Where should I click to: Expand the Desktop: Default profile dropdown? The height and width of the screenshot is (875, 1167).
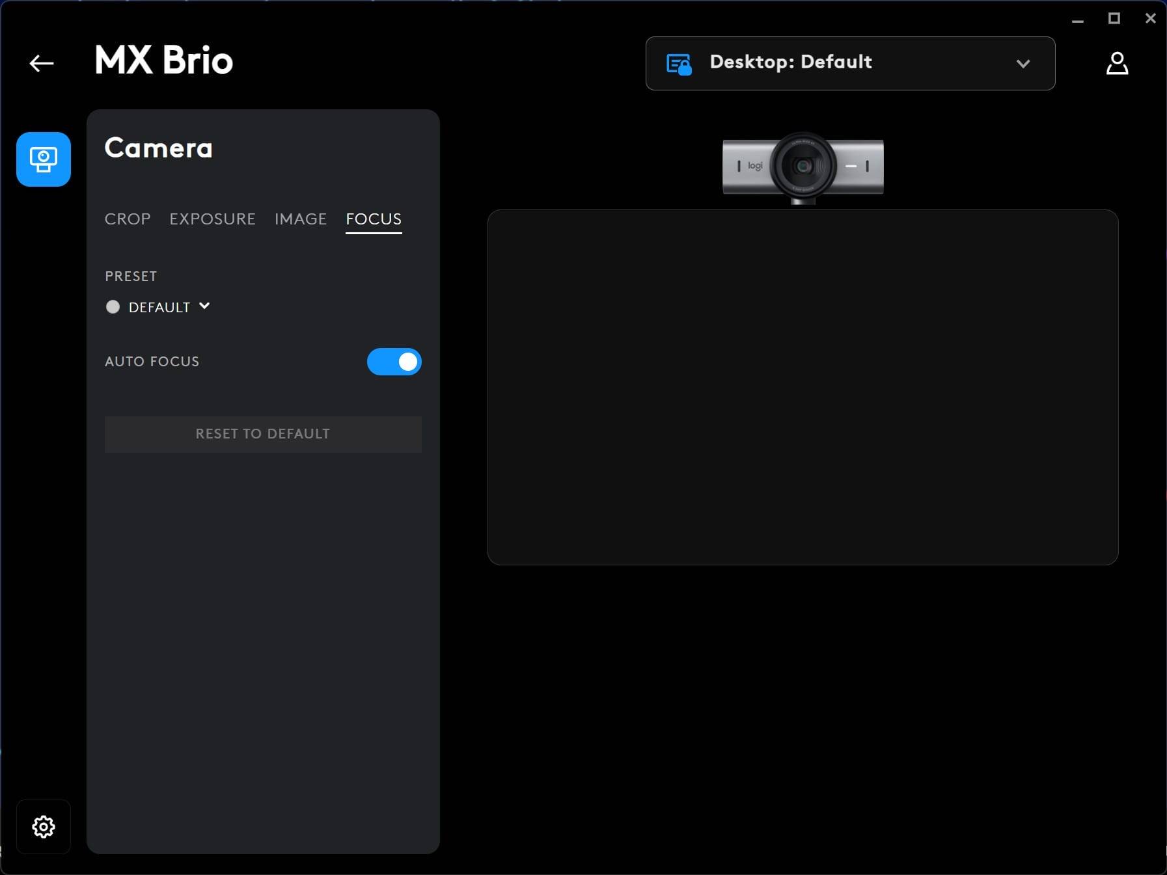tap(850, 63)
